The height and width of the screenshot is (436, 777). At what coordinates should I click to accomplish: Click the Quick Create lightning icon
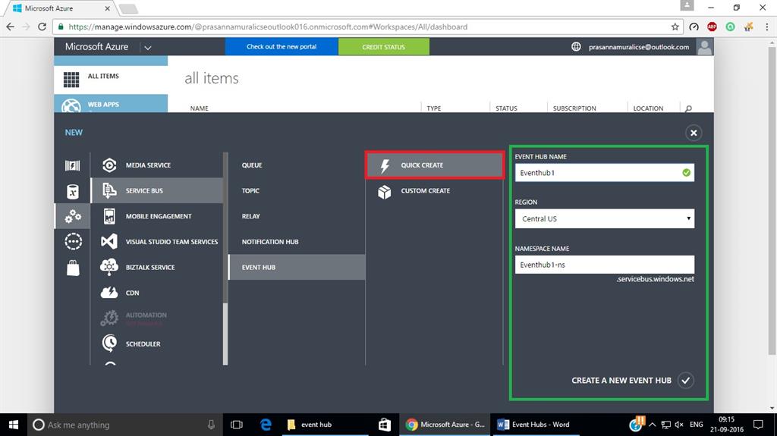[x=385, y=165]
